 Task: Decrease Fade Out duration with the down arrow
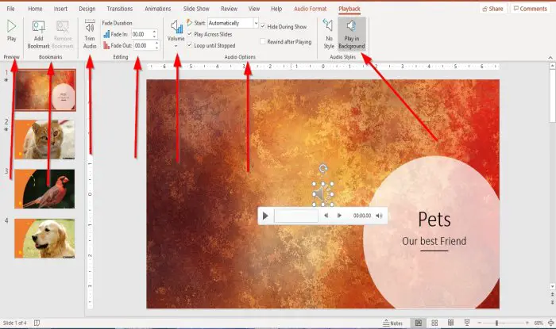pyautogui.click(x=156, y=48)
